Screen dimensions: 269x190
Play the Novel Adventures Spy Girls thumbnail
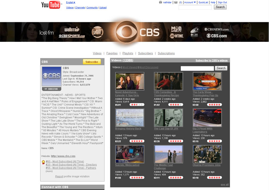tap(130, 81)
